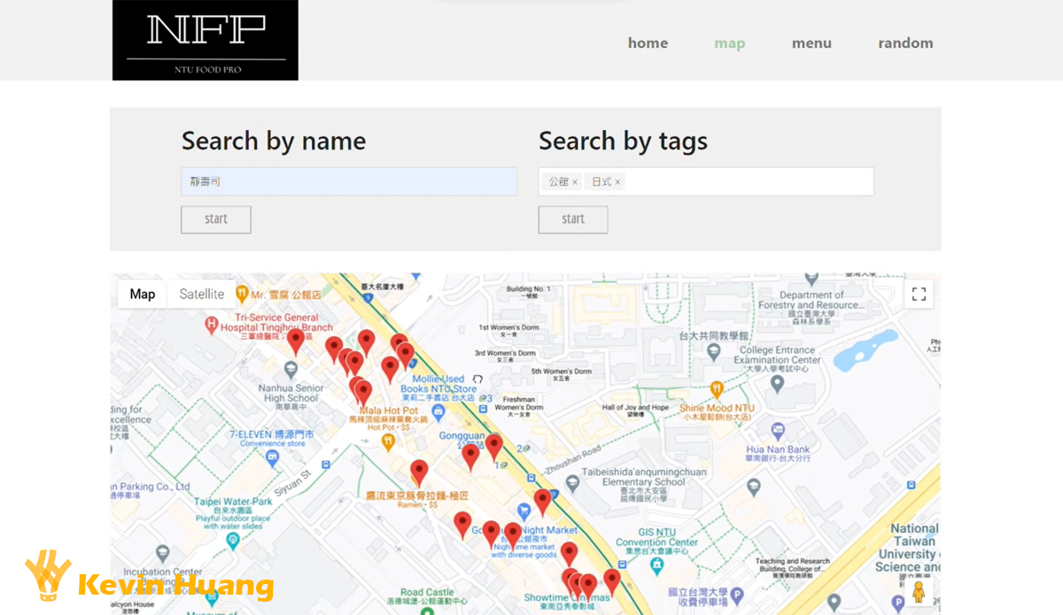The height and width of the screenshot is (615, 1063).
Task: Click the Tri-Service General Hospital marker icon
Action: tap(211, 326)
